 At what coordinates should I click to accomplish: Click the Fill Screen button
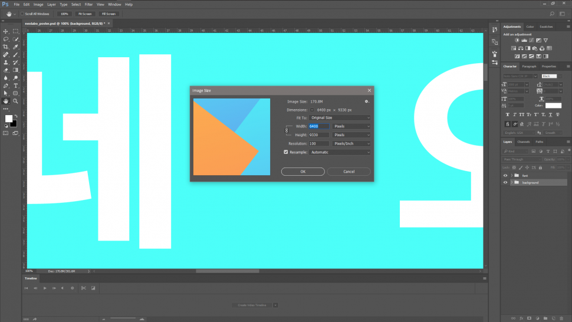pyautogui.click(x=109, y=14)
